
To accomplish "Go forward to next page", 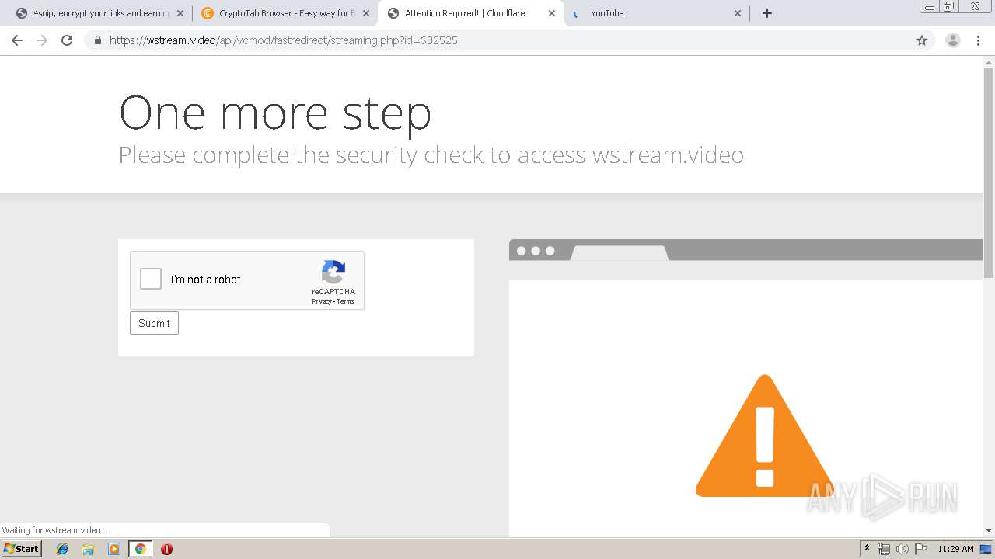I will click(42, 40).
